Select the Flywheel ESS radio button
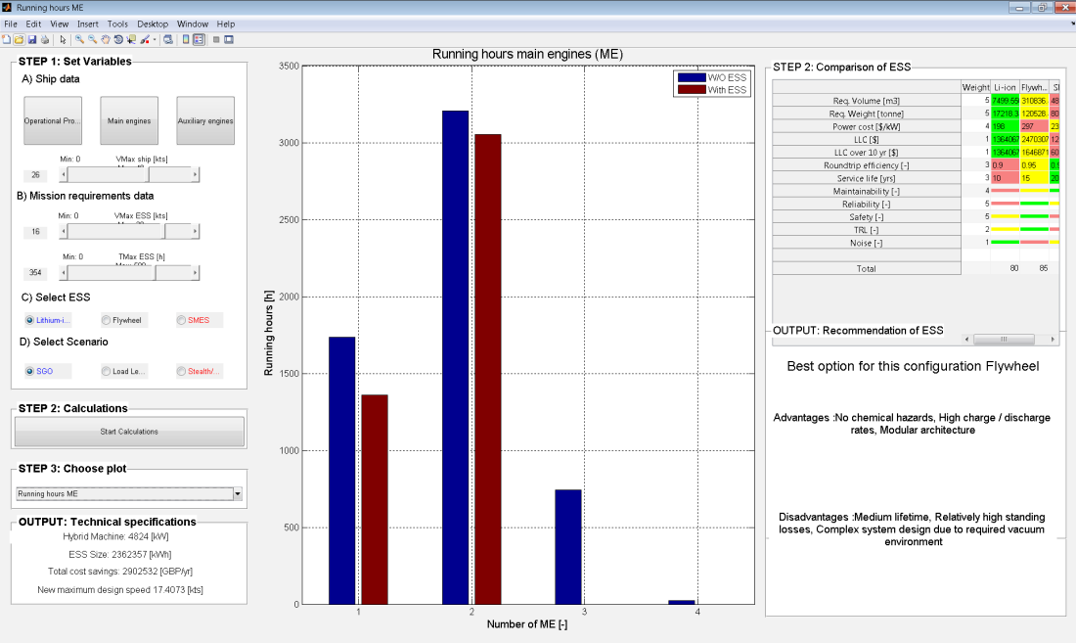Viewport: 1076px width, 643px height. tap(107, 320)
